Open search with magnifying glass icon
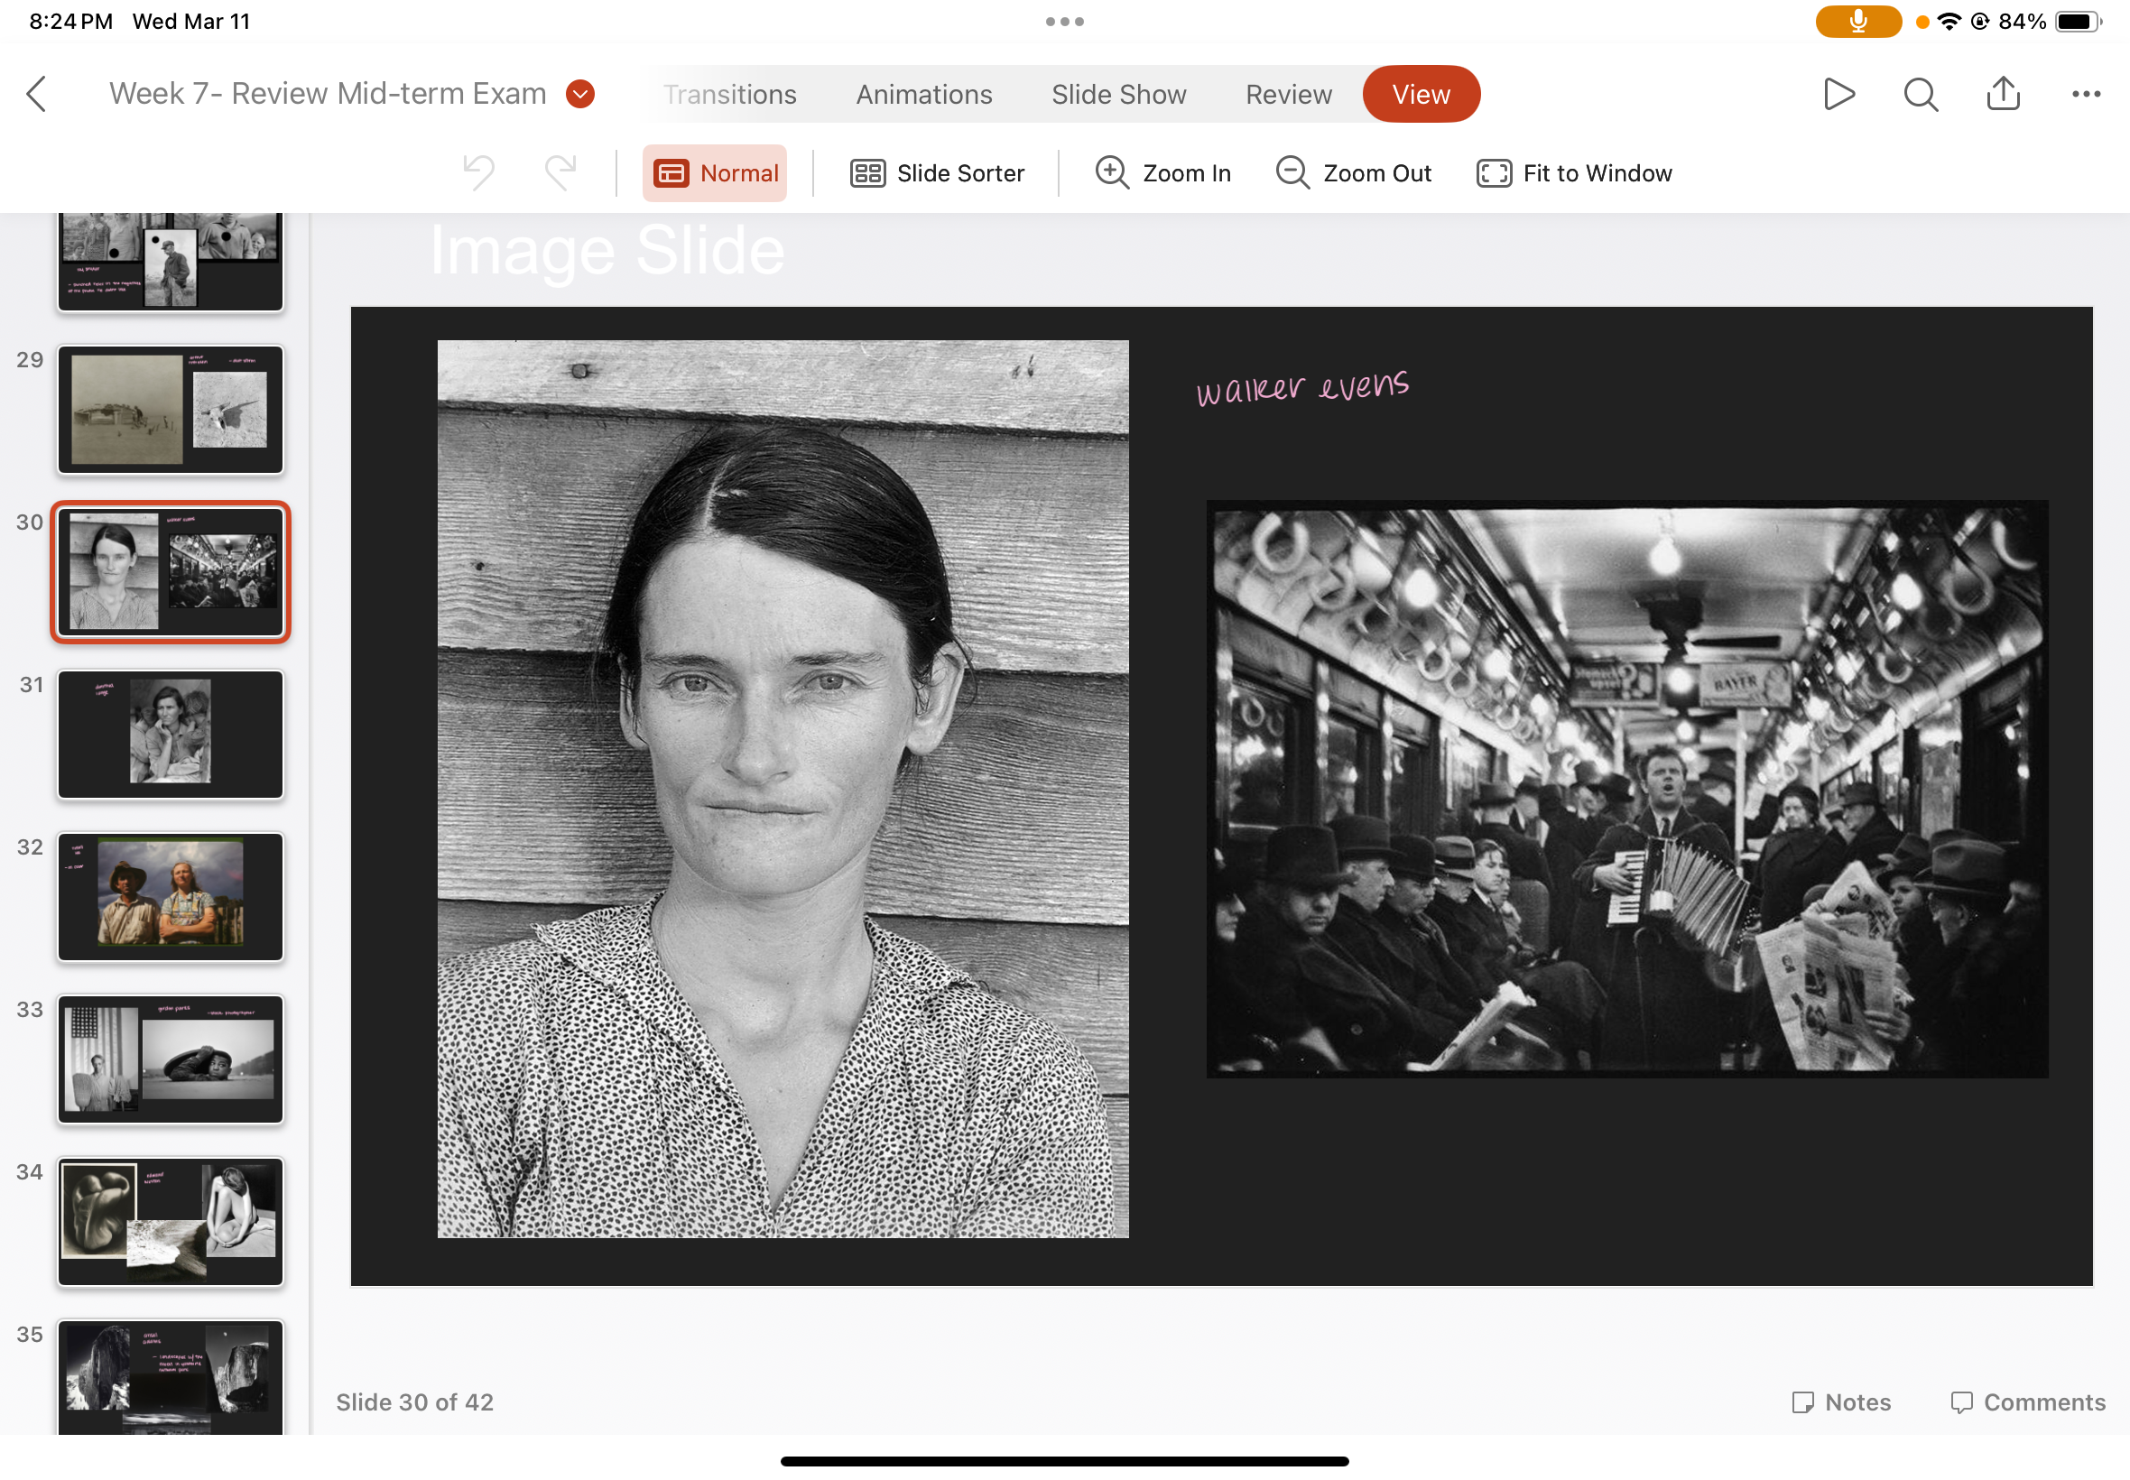This screenshot has width=2130, height=1480. coord(1921,94)
